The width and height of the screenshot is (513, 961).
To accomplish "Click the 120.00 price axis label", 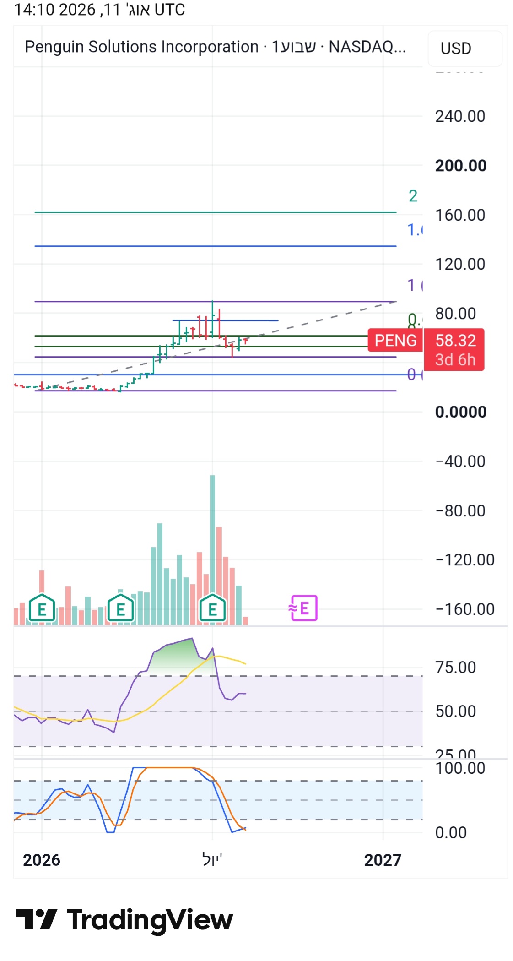I will (x=460, y=264).
